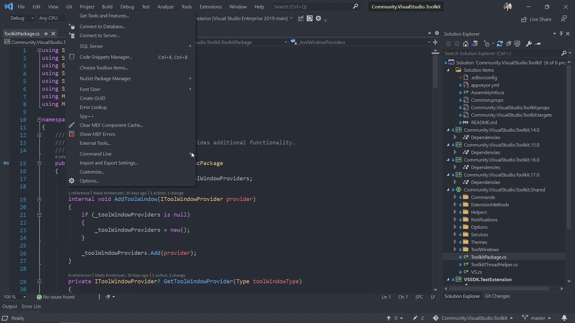575x323 pixels.
Task: Click the green No issues found check icon
Action: [x=39, y=297]
